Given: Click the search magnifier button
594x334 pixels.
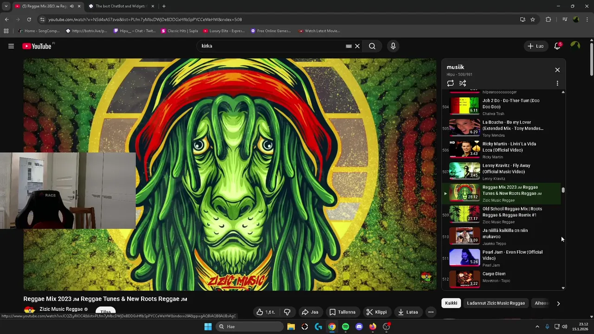Looking at the screenshot, I should [x=372, y=46].
